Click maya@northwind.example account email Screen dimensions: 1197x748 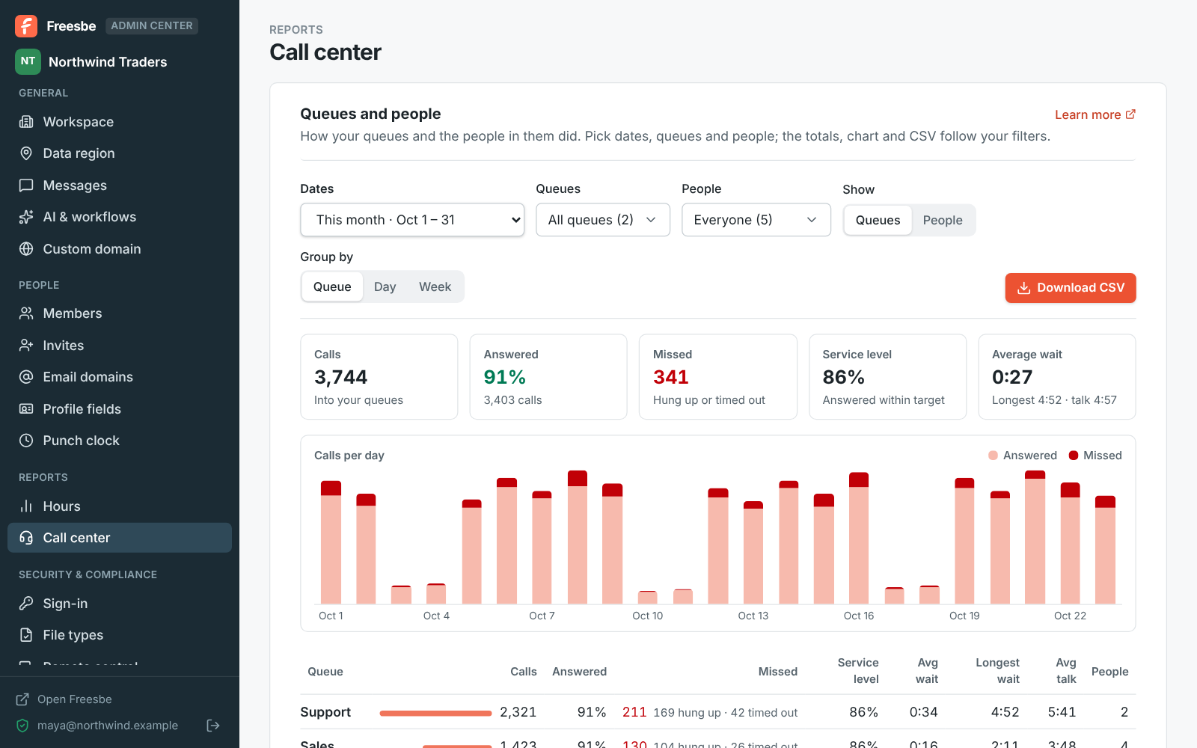[x=108, y=726]
